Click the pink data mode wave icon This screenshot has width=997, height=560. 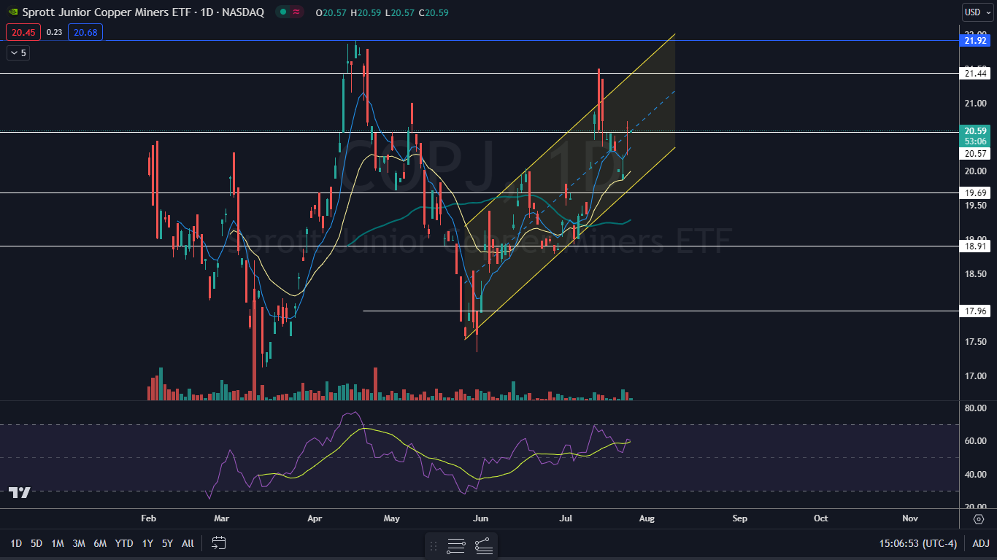pos(297,12)
